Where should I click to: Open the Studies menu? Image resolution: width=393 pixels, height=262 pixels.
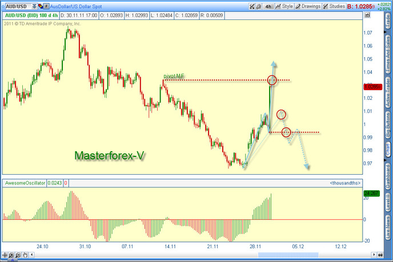click(334, 6)
